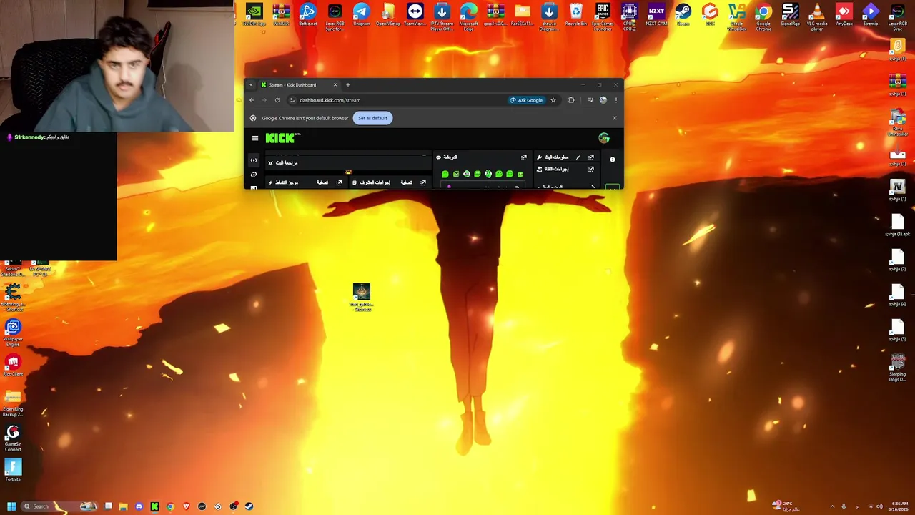Open GameSir Connect desktop shortcut
The image size is (915, 515).
click(x=13, y=438)
